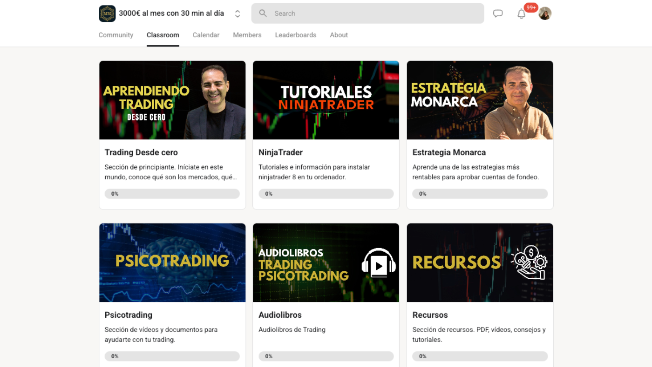Open the About tab
Screen dimensions: 652x367
(x=339, y=35)
